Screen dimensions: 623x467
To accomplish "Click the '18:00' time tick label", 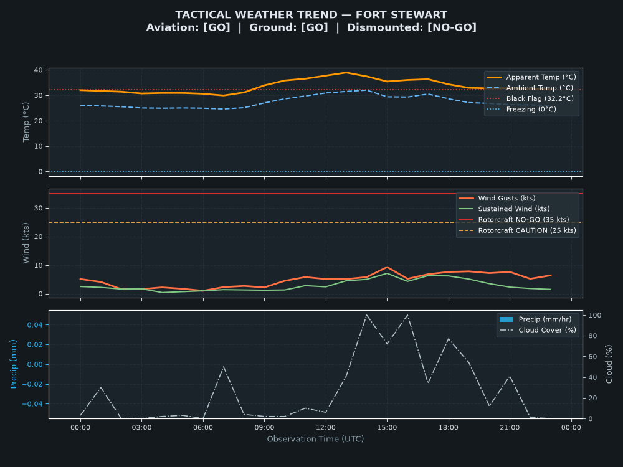I will (x=449, y=428).
